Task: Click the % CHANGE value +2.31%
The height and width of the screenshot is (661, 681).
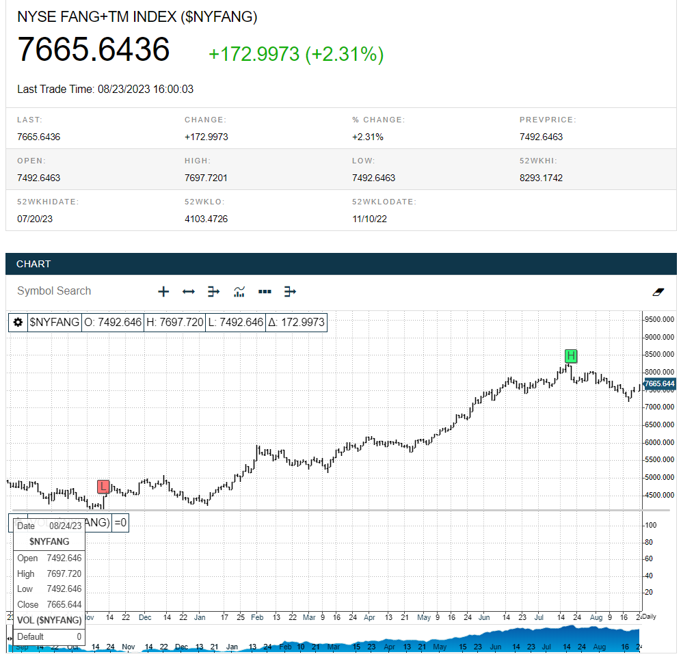Action: pos(367,137)
